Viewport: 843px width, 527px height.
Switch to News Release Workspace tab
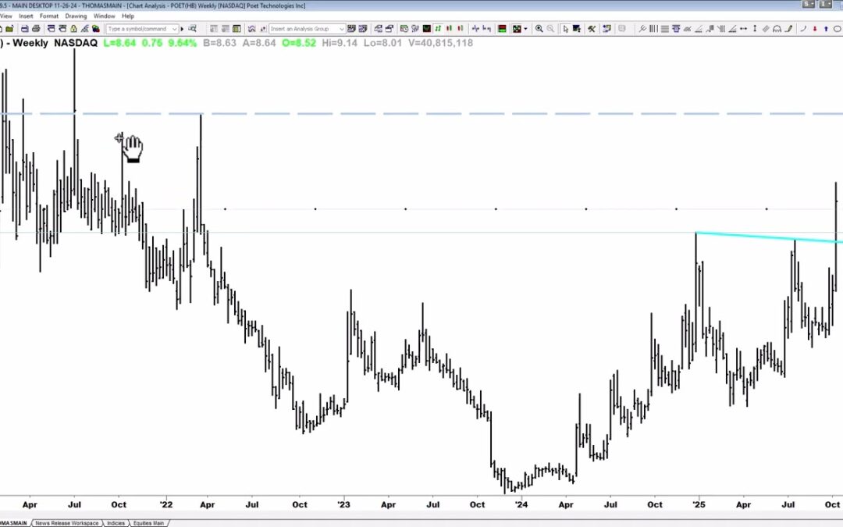click(69, 522)
